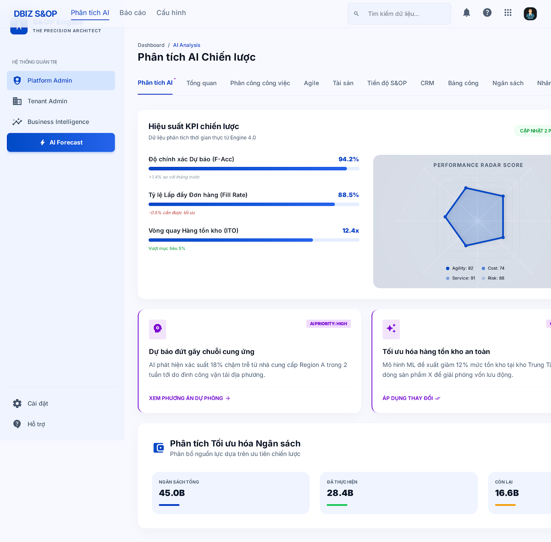Open the Báo cáo top menu

pos(133,13)
